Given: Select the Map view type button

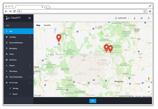Looking at the screenshot, I should [x=38, y=25].
